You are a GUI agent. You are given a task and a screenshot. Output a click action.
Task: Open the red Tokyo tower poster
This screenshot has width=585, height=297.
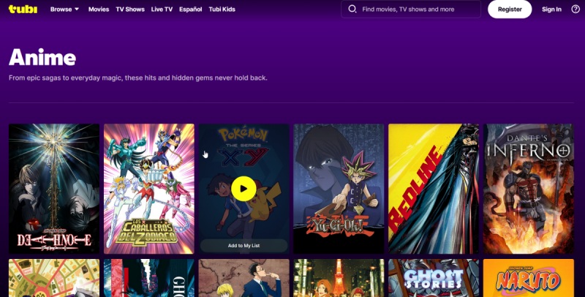tap(339, 278)
